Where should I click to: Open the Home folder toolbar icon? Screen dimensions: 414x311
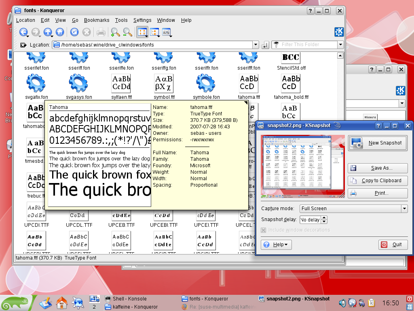click(60, 32)
